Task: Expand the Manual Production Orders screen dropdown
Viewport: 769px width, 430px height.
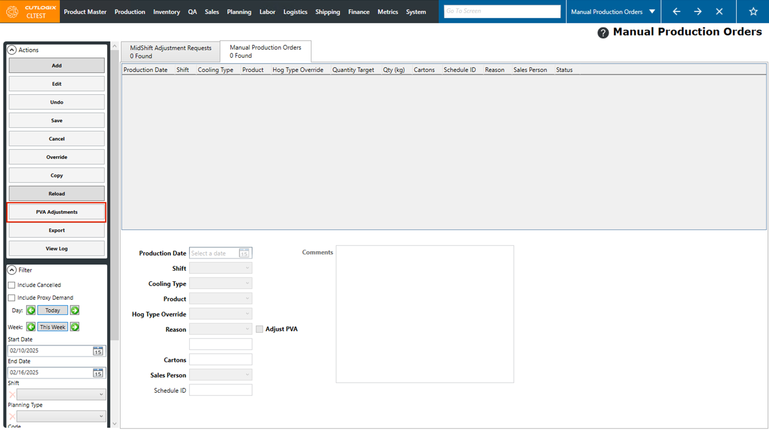Action: click(652, 12)
